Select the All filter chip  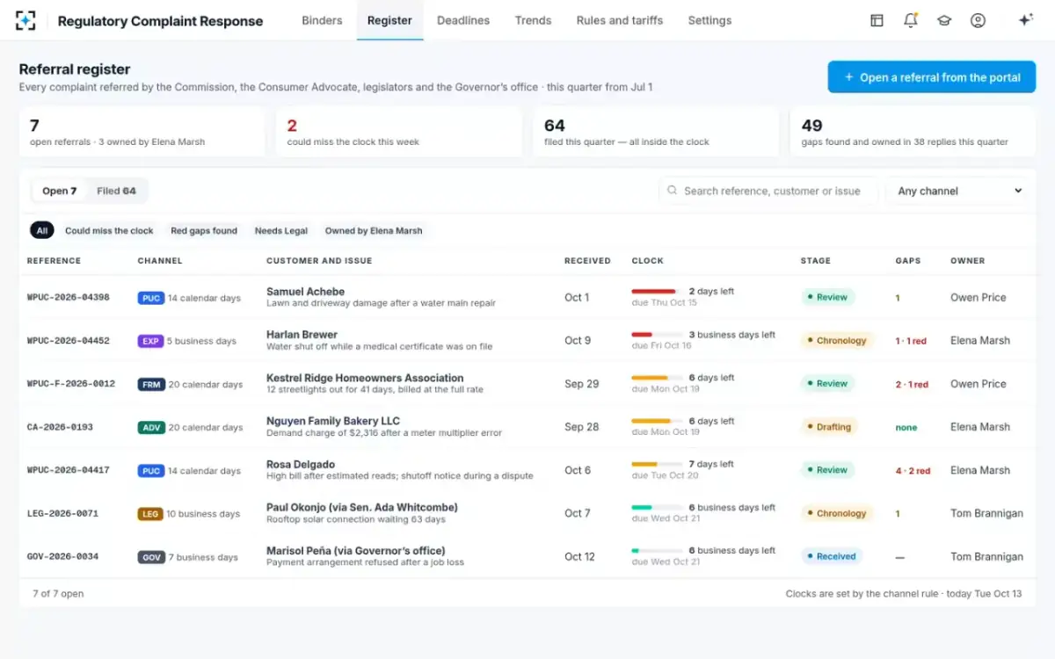pyautogui.click(x=41, y=230)
